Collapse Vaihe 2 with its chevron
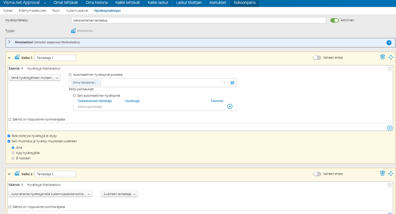Screen dimensions: 396x214 click(10, 174)
